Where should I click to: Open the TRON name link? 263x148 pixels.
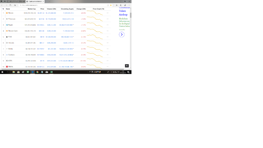[11, 67]
